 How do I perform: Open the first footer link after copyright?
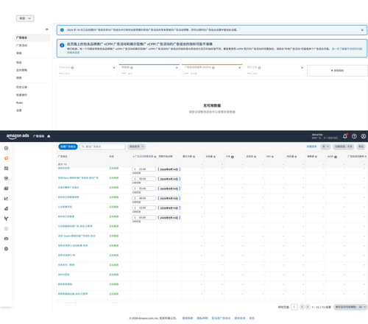pyautogui.click(x=188, y=318)
